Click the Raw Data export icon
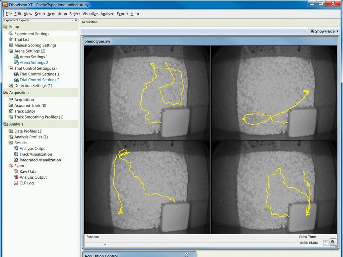343x257 pixels. point(16,172)
